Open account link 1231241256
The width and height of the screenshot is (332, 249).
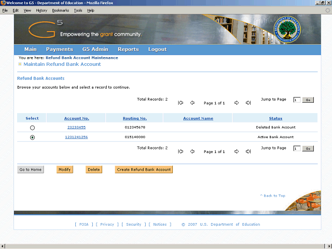76,137
